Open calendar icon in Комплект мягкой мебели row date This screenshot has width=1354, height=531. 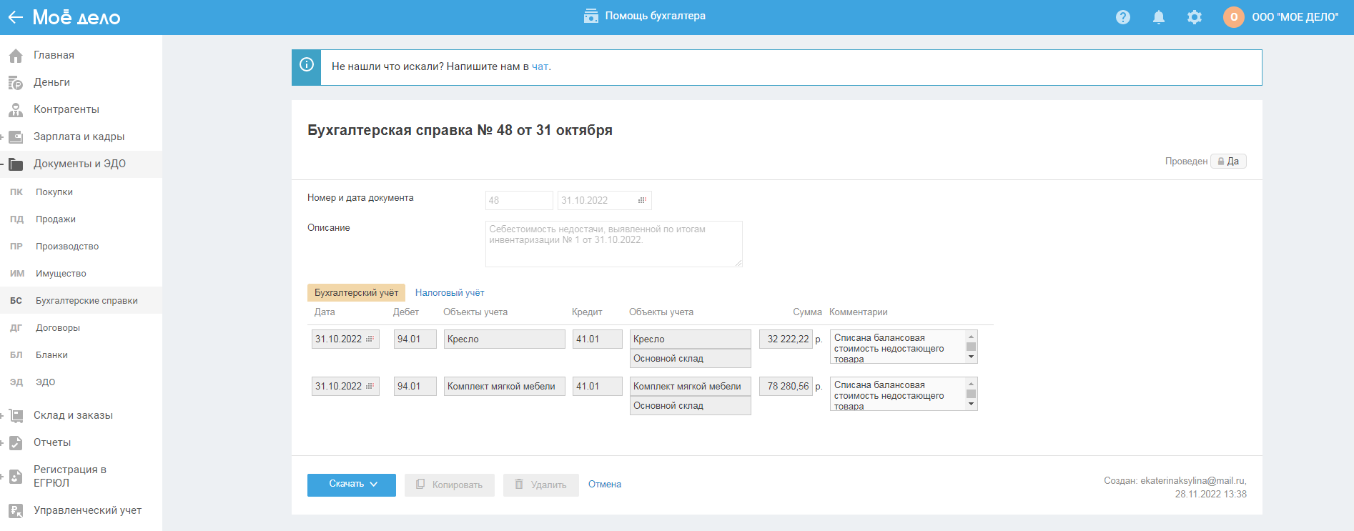click(370, 386)
